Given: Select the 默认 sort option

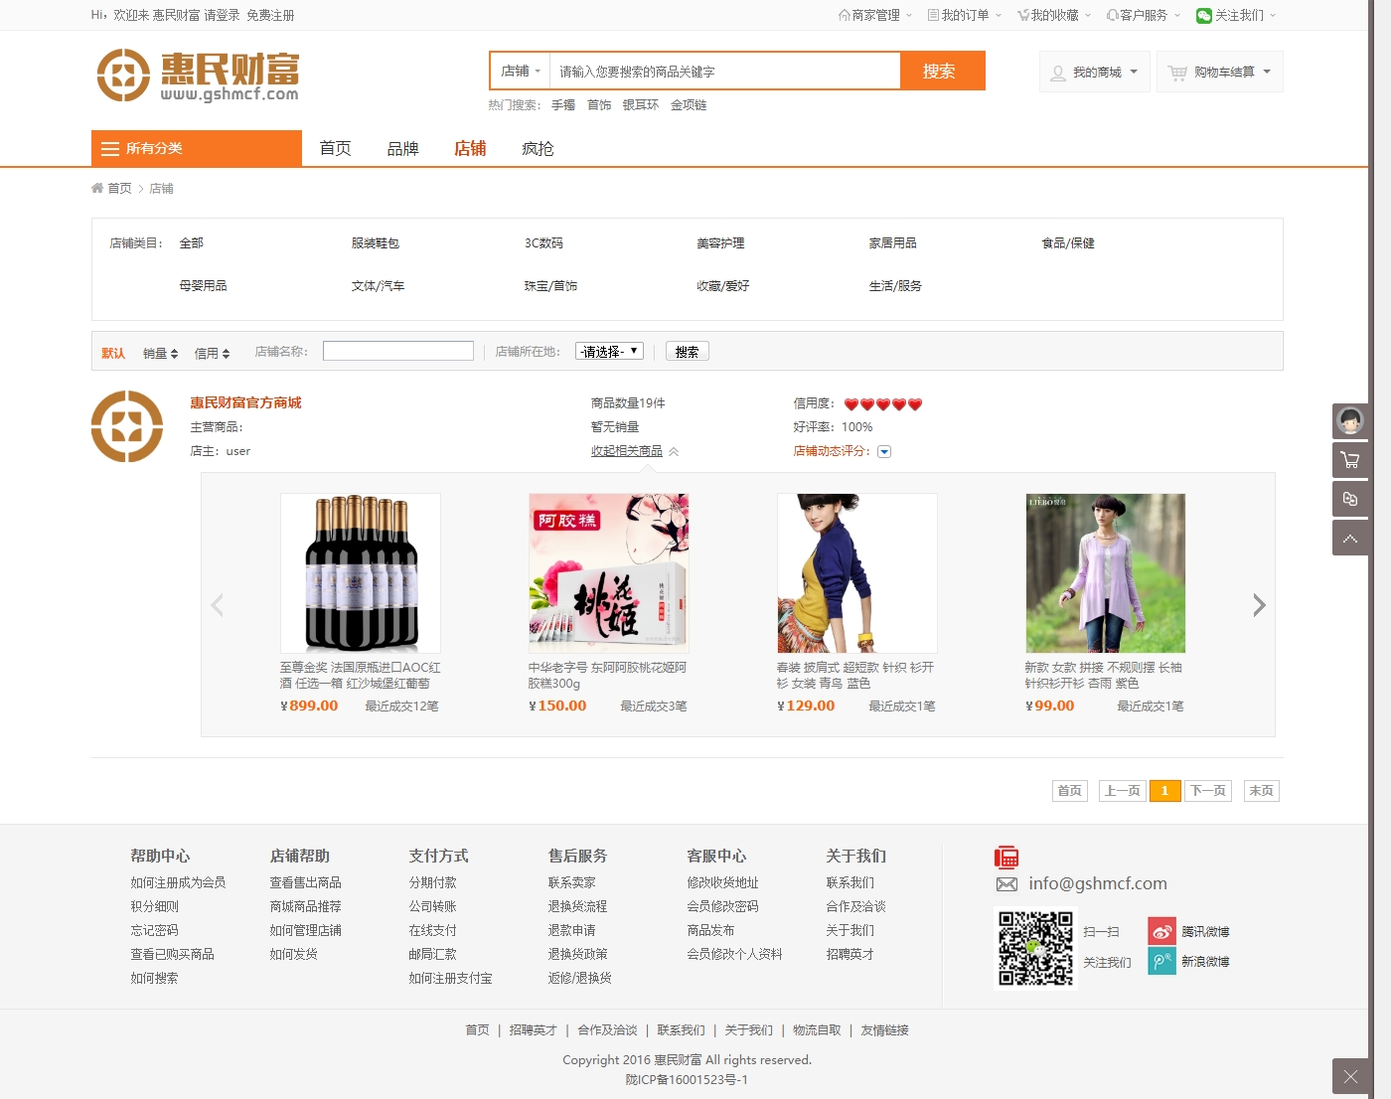Looking at the screenshot, I should pos(113,353).
